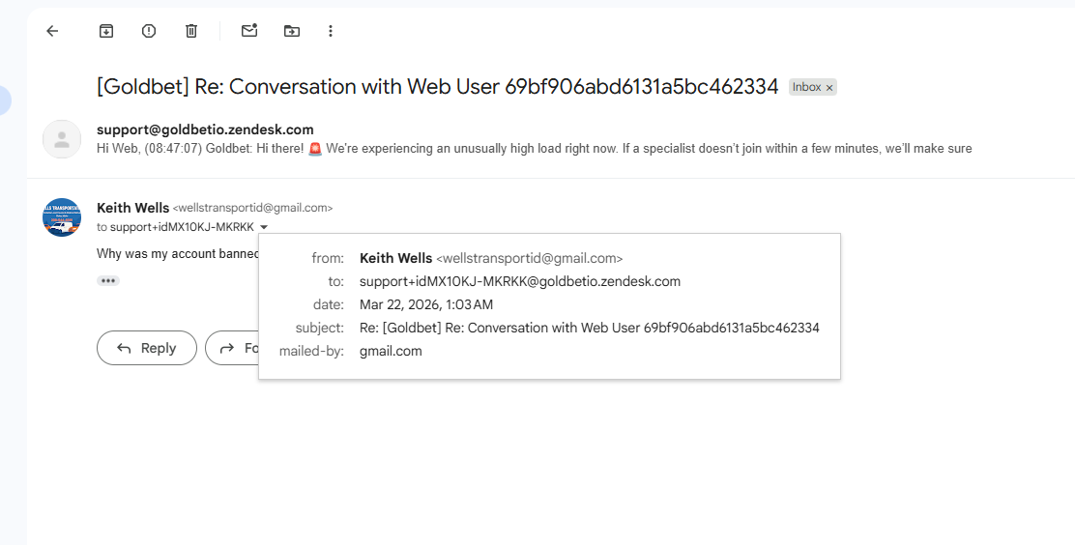The image size is (1075, 545).
Task: Mark the conversation as unread
Action: pyautogui.click(x=249, y=31)
